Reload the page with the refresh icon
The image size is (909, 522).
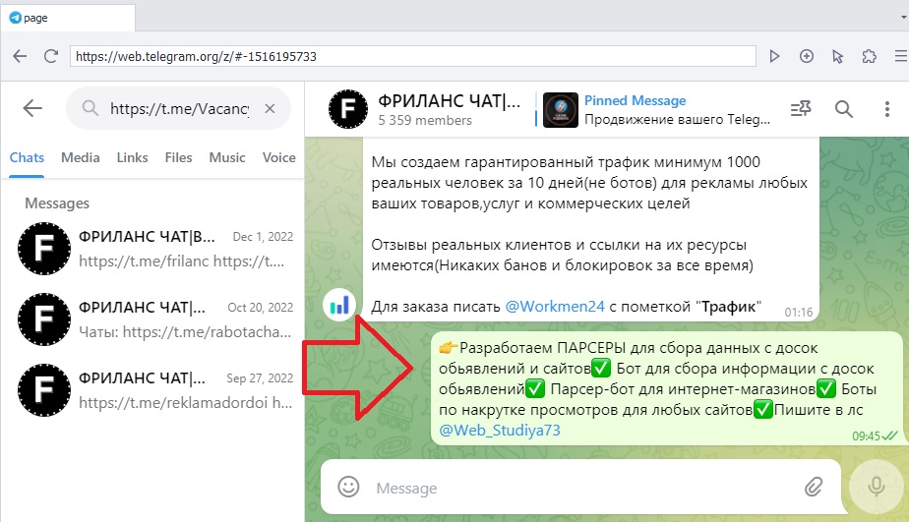click(51, 56)
